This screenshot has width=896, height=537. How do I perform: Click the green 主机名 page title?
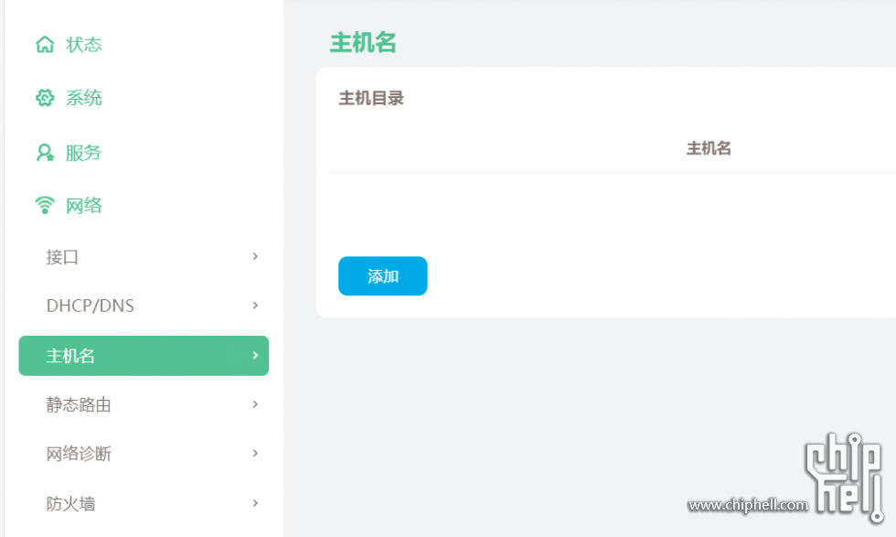[x=363, y=43]
